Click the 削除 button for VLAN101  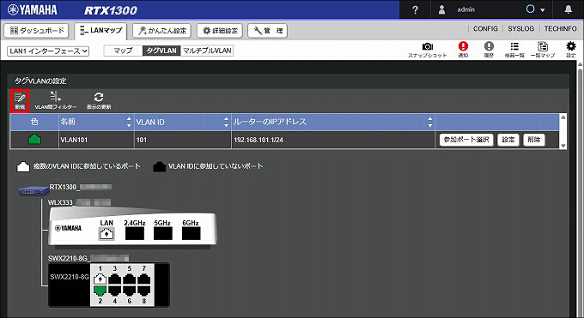[533, 140]
